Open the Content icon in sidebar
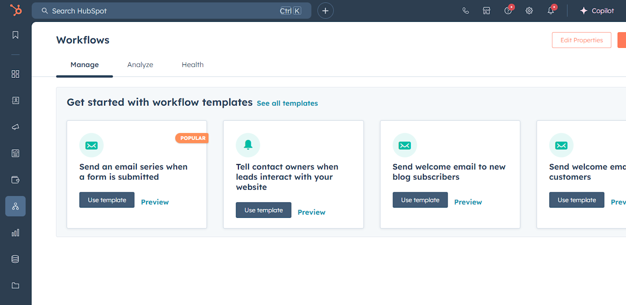 coord(16,153)
